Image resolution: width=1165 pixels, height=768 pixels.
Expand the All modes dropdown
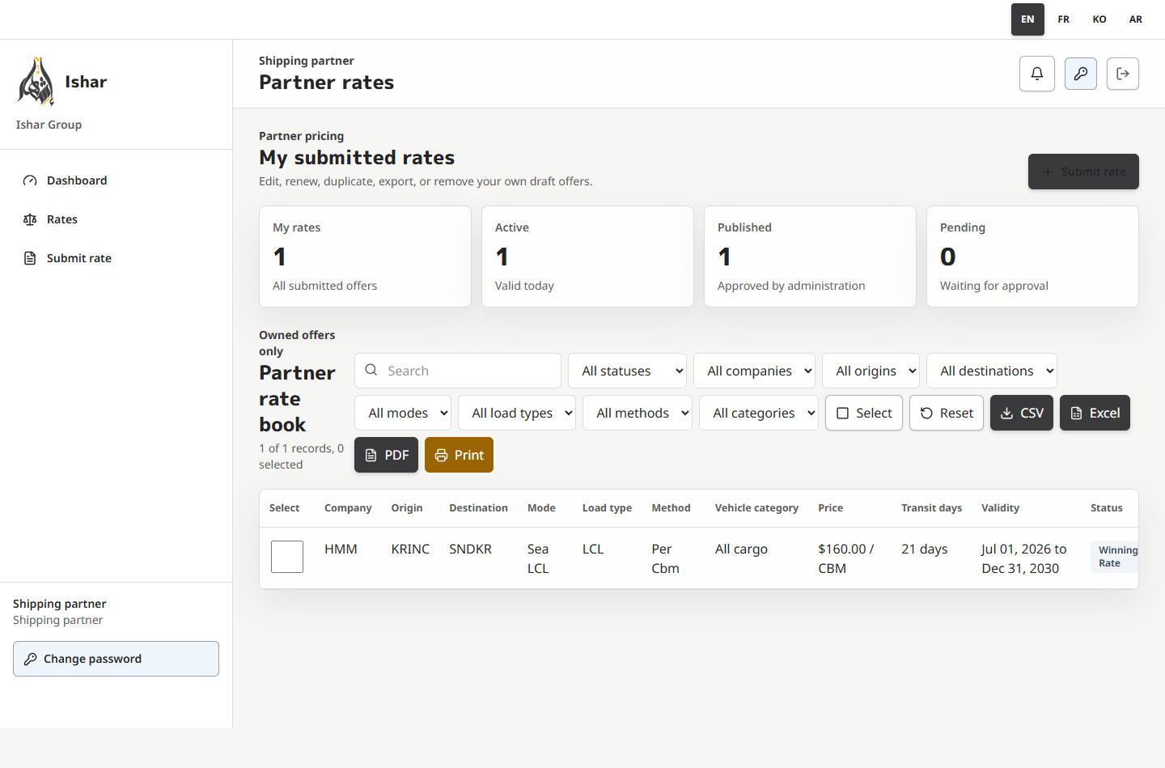(403, 413)
